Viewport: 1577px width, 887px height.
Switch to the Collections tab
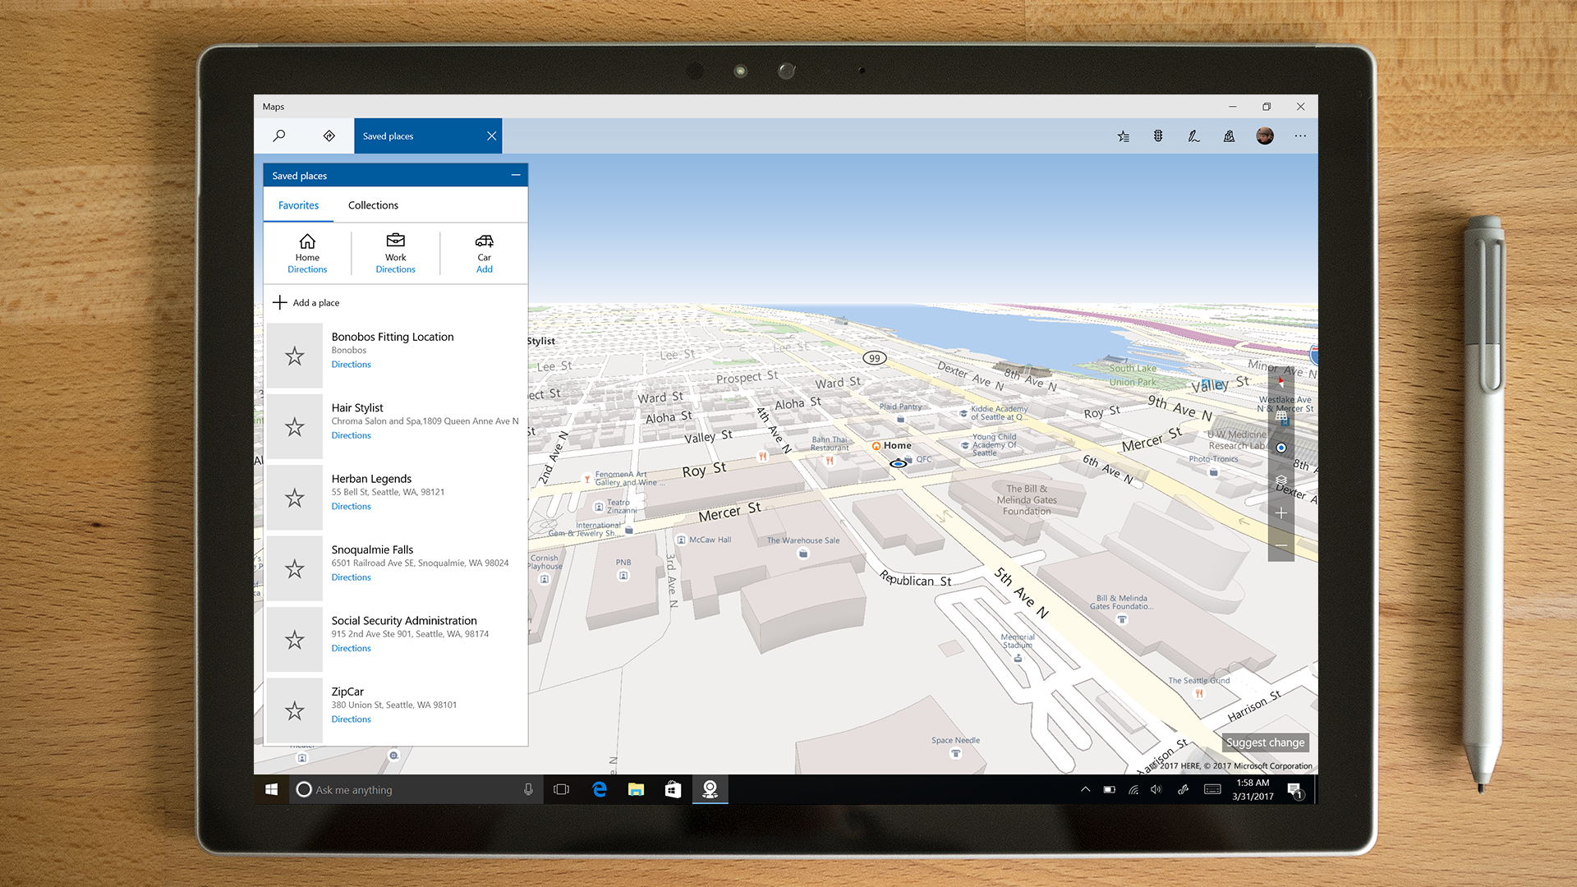point(373,205)
